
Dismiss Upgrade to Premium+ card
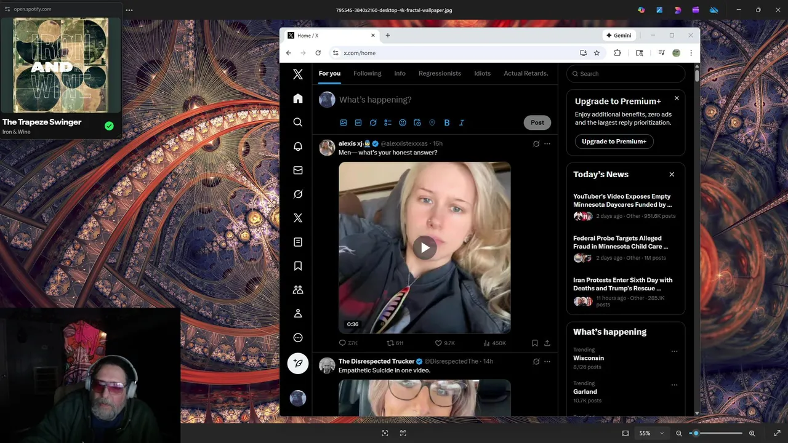(677, 98)
